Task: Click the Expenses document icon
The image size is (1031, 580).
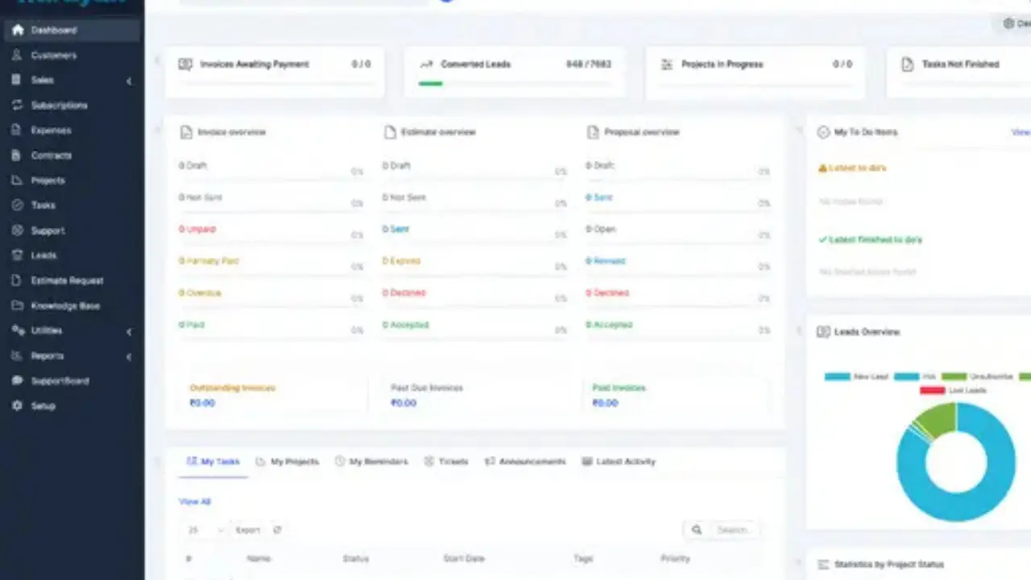Action: (17, 130)
